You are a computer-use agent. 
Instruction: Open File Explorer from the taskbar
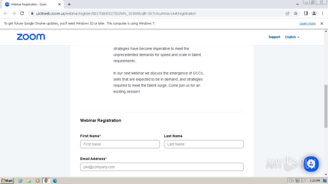click(29, 181)
